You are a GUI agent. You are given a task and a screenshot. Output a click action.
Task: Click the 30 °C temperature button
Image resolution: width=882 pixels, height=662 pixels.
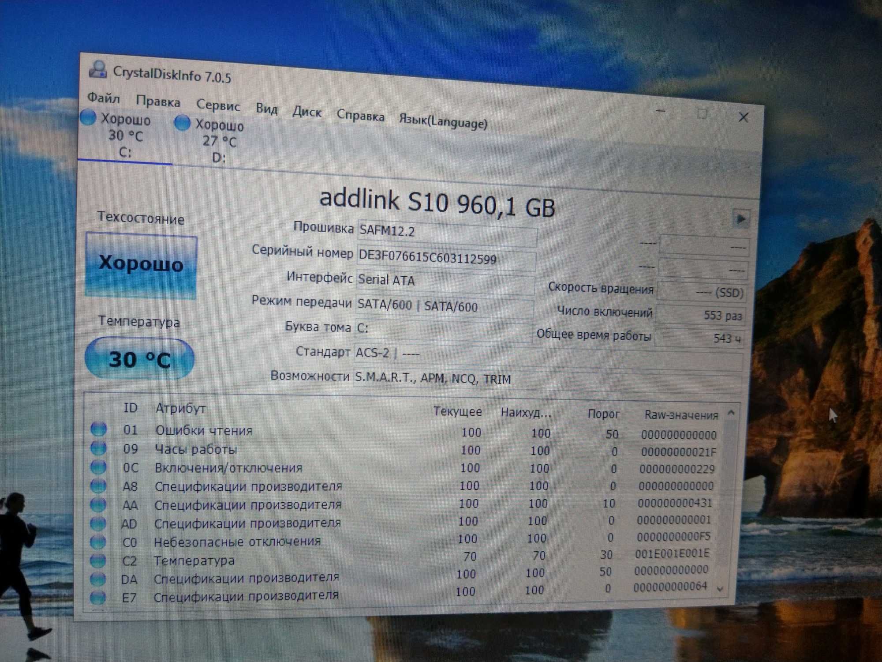(x=139, y=358)
